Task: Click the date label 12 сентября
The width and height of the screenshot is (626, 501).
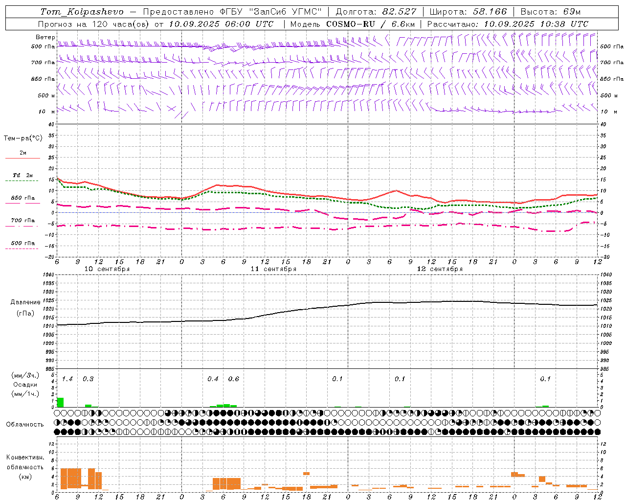Action: [440, 269]
